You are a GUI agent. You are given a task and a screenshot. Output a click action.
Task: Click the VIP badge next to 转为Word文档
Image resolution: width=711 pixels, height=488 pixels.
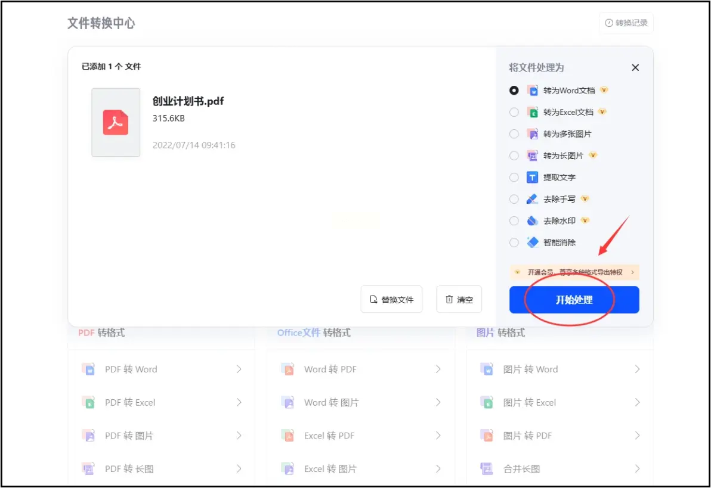point(604,90)
